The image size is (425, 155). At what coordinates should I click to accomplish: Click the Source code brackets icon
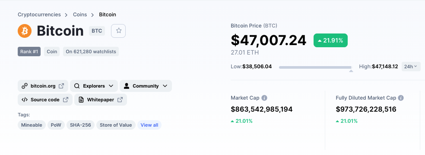[x=25, y=100]
